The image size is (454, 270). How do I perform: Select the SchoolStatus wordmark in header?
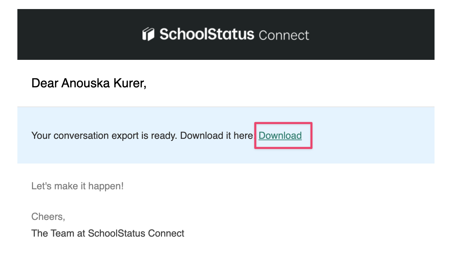coord(207,34)
